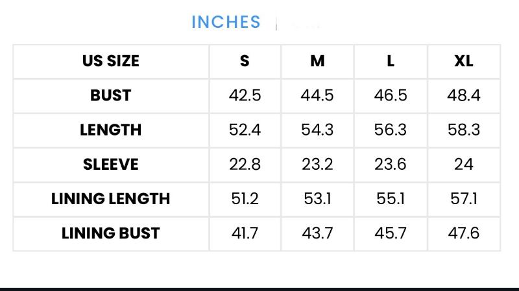Image resolution: width=519 pixels, height=291 pixels.
Task: Select the L size column header
Action: tap(391, 61)
